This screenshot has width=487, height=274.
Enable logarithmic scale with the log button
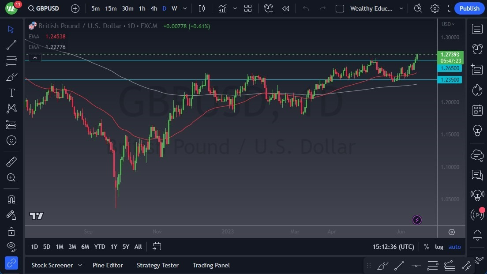pyautogui.click(x=439, y=247)
